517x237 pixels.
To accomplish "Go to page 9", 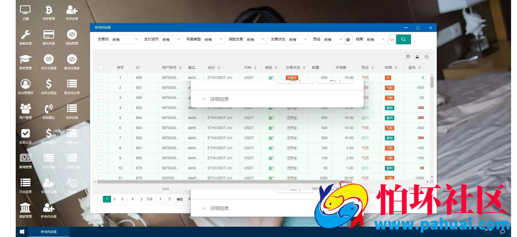I will point(133,199).
